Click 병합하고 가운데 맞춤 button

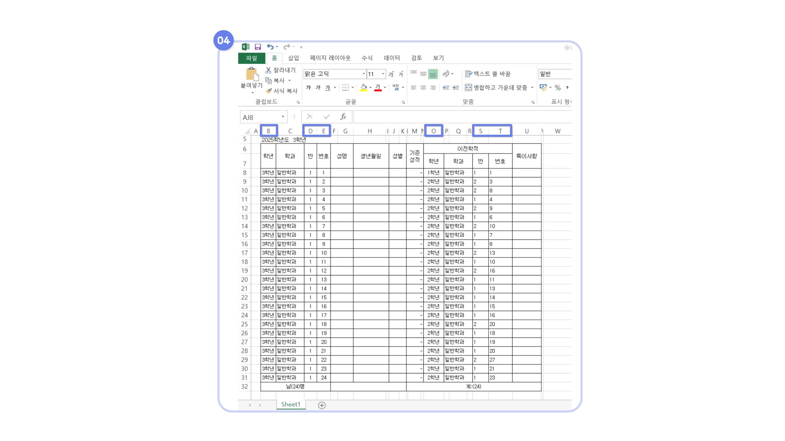pos(496,88)
